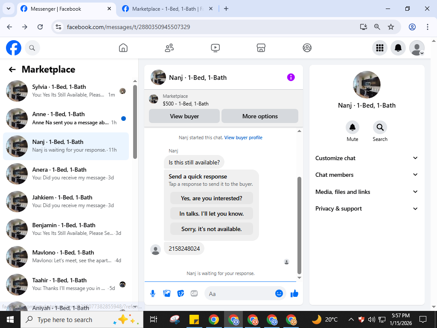Search in conversation with magnifier icon
The height and width of the screenshot is (328, 437).
(x=380, y=127)
